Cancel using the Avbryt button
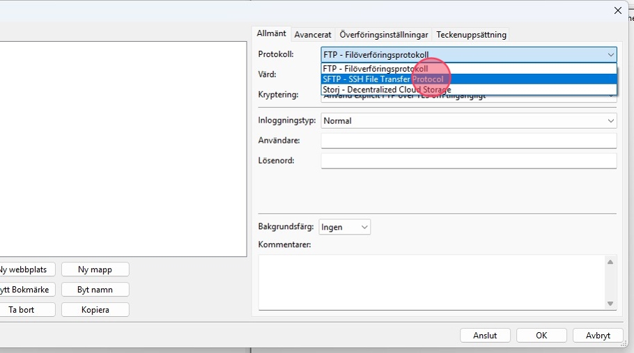 click(x=597, y=336)
